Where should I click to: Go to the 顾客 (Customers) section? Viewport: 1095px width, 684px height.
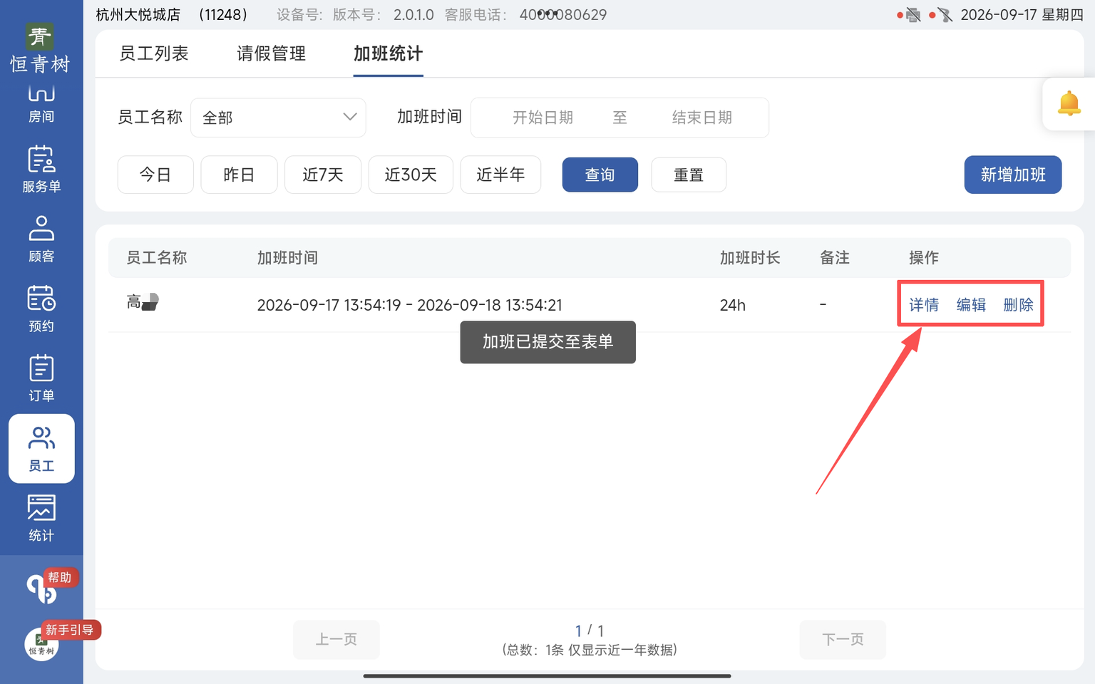click(x=41, y=239)
